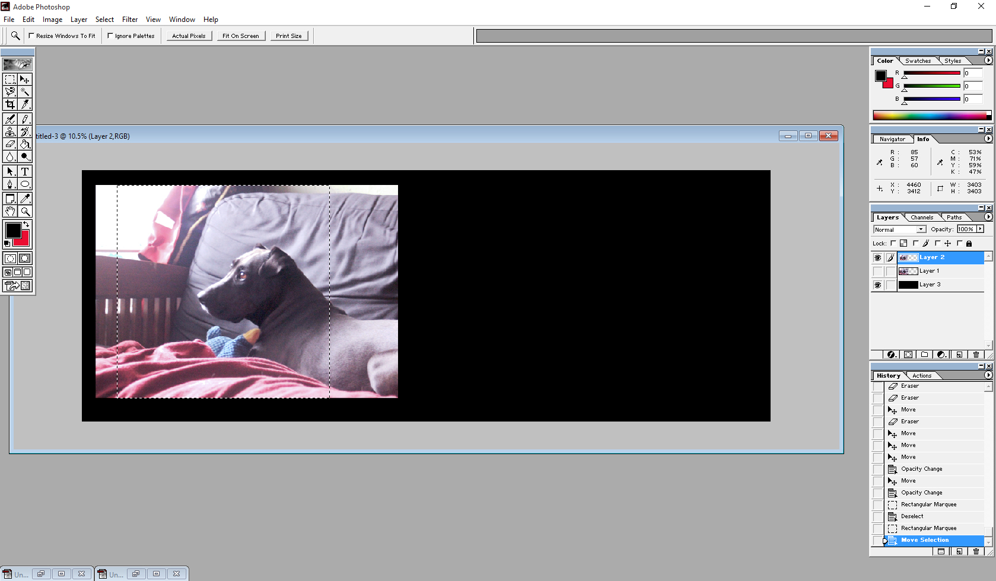Select the Zoom tool in toolbox
The image size is (996, 581).
pyautogui.click(x=25, y=211)
